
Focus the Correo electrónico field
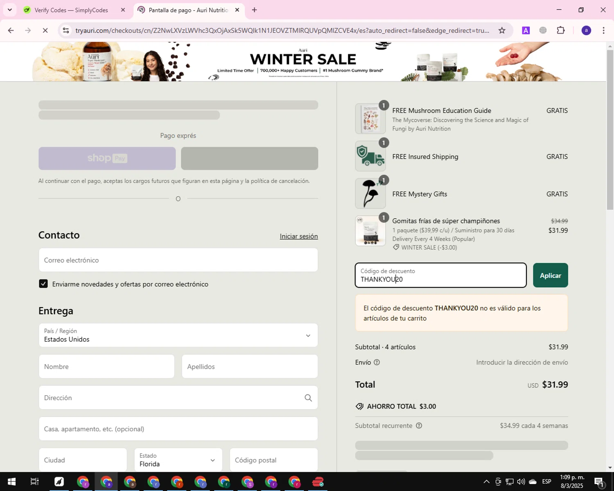(178, 260)
